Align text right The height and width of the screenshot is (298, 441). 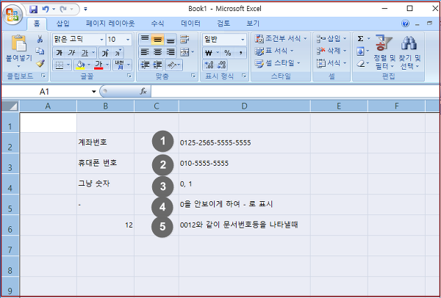(x=171, y=52)
